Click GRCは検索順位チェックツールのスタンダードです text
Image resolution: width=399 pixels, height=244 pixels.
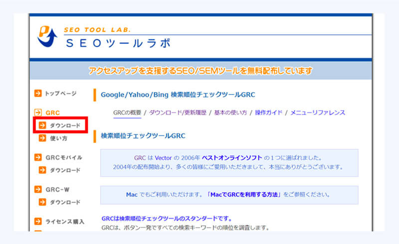coord(167,219)
